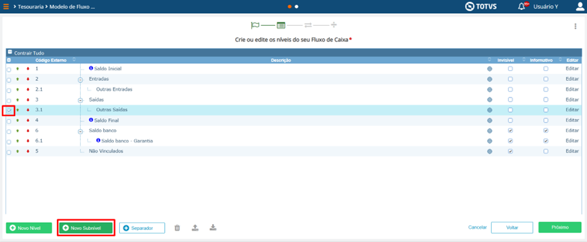Collapse the Saldo banco tree node
Screen dimensions: 587x242
click(80, 131)
